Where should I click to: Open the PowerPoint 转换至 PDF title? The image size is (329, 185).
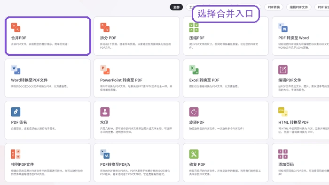click(121, 80)
